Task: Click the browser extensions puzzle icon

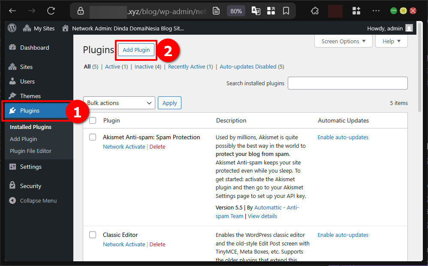Action: 314,10
